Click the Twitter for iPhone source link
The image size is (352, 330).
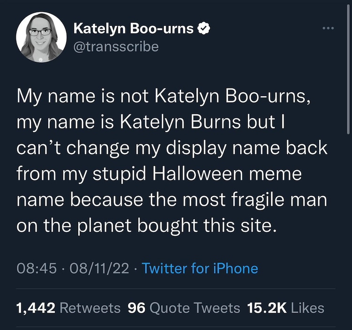point(200,268)
